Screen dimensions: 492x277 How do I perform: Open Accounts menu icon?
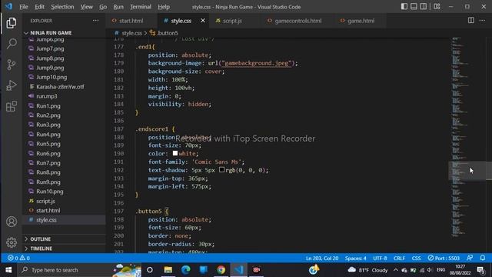[12, 222]
